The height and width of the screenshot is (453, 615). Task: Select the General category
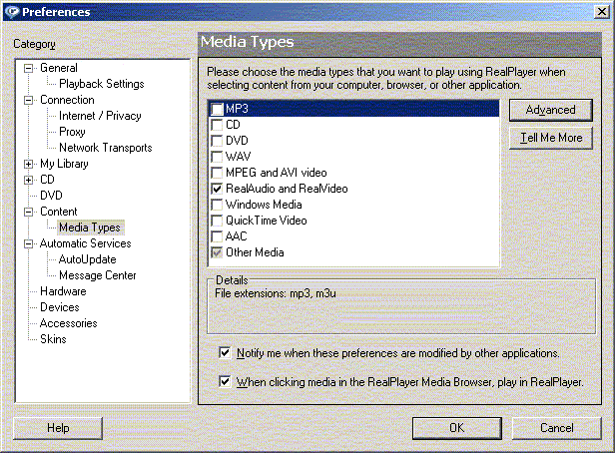[59, 68]
